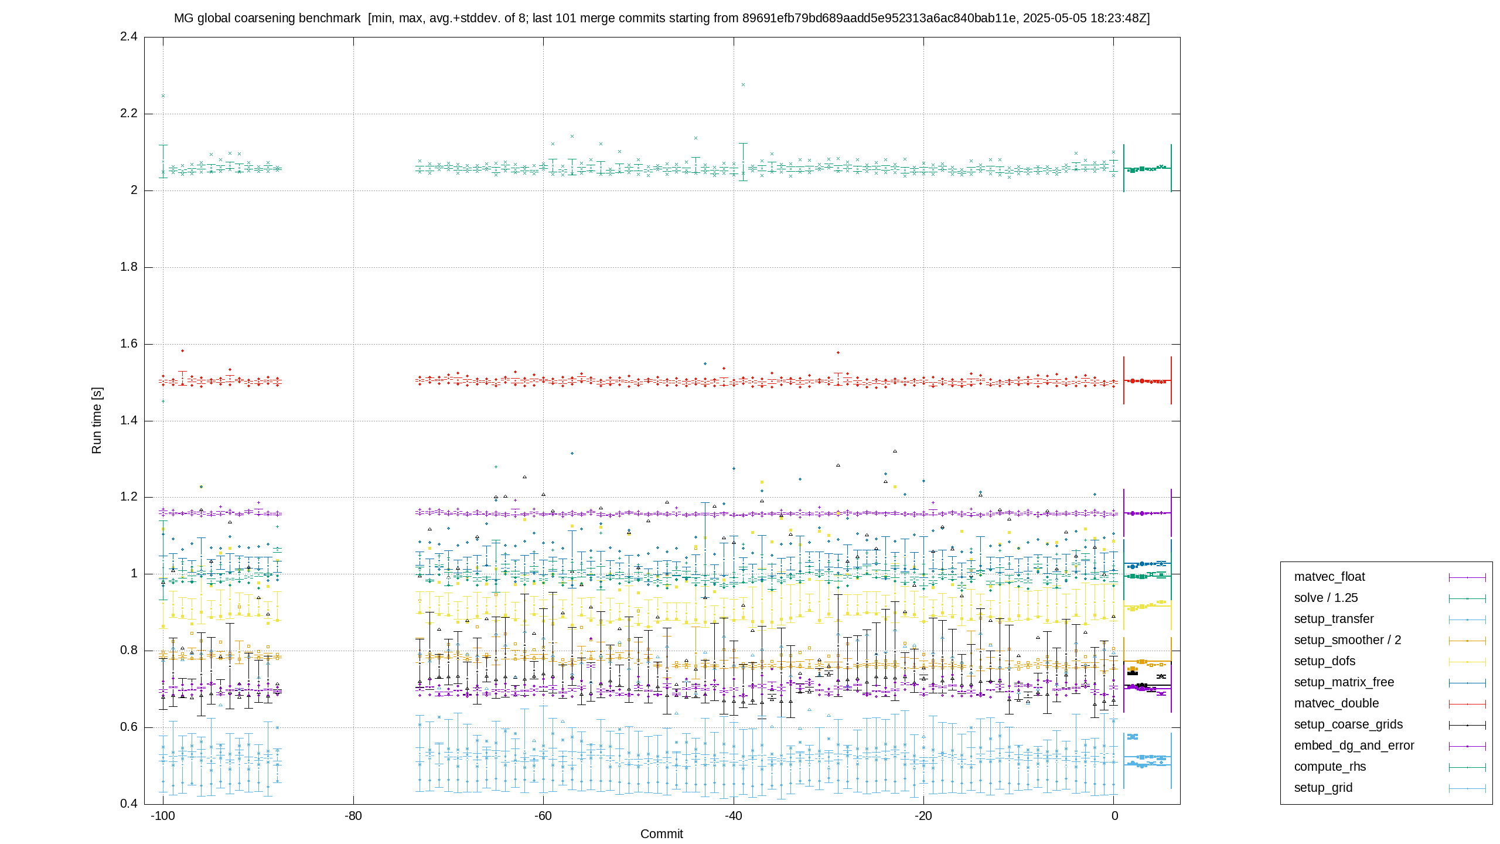Click the outlier point near 2.28 seconds
Screen dimensions: 1500x844
(x=743, y=85)
